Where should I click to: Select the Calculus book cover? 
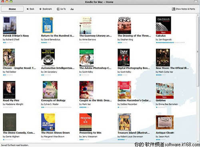tap(164, 25)
